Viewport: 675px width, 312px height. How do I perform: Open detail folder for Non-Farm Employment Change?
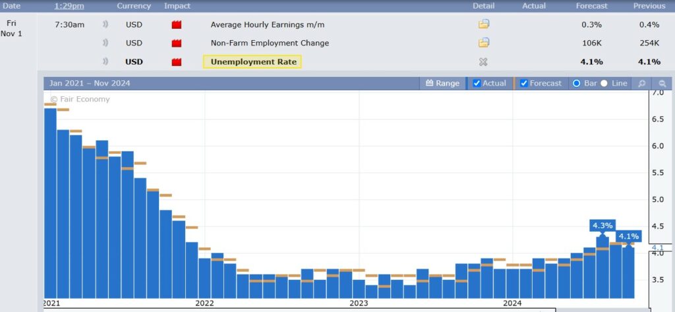click(484, 43)
